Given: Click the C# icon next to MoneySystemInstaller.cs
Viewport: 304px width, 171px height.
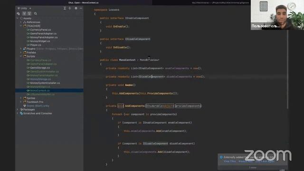Looking at the screenshot, I should pyautogui.click(x=28, y=83).
